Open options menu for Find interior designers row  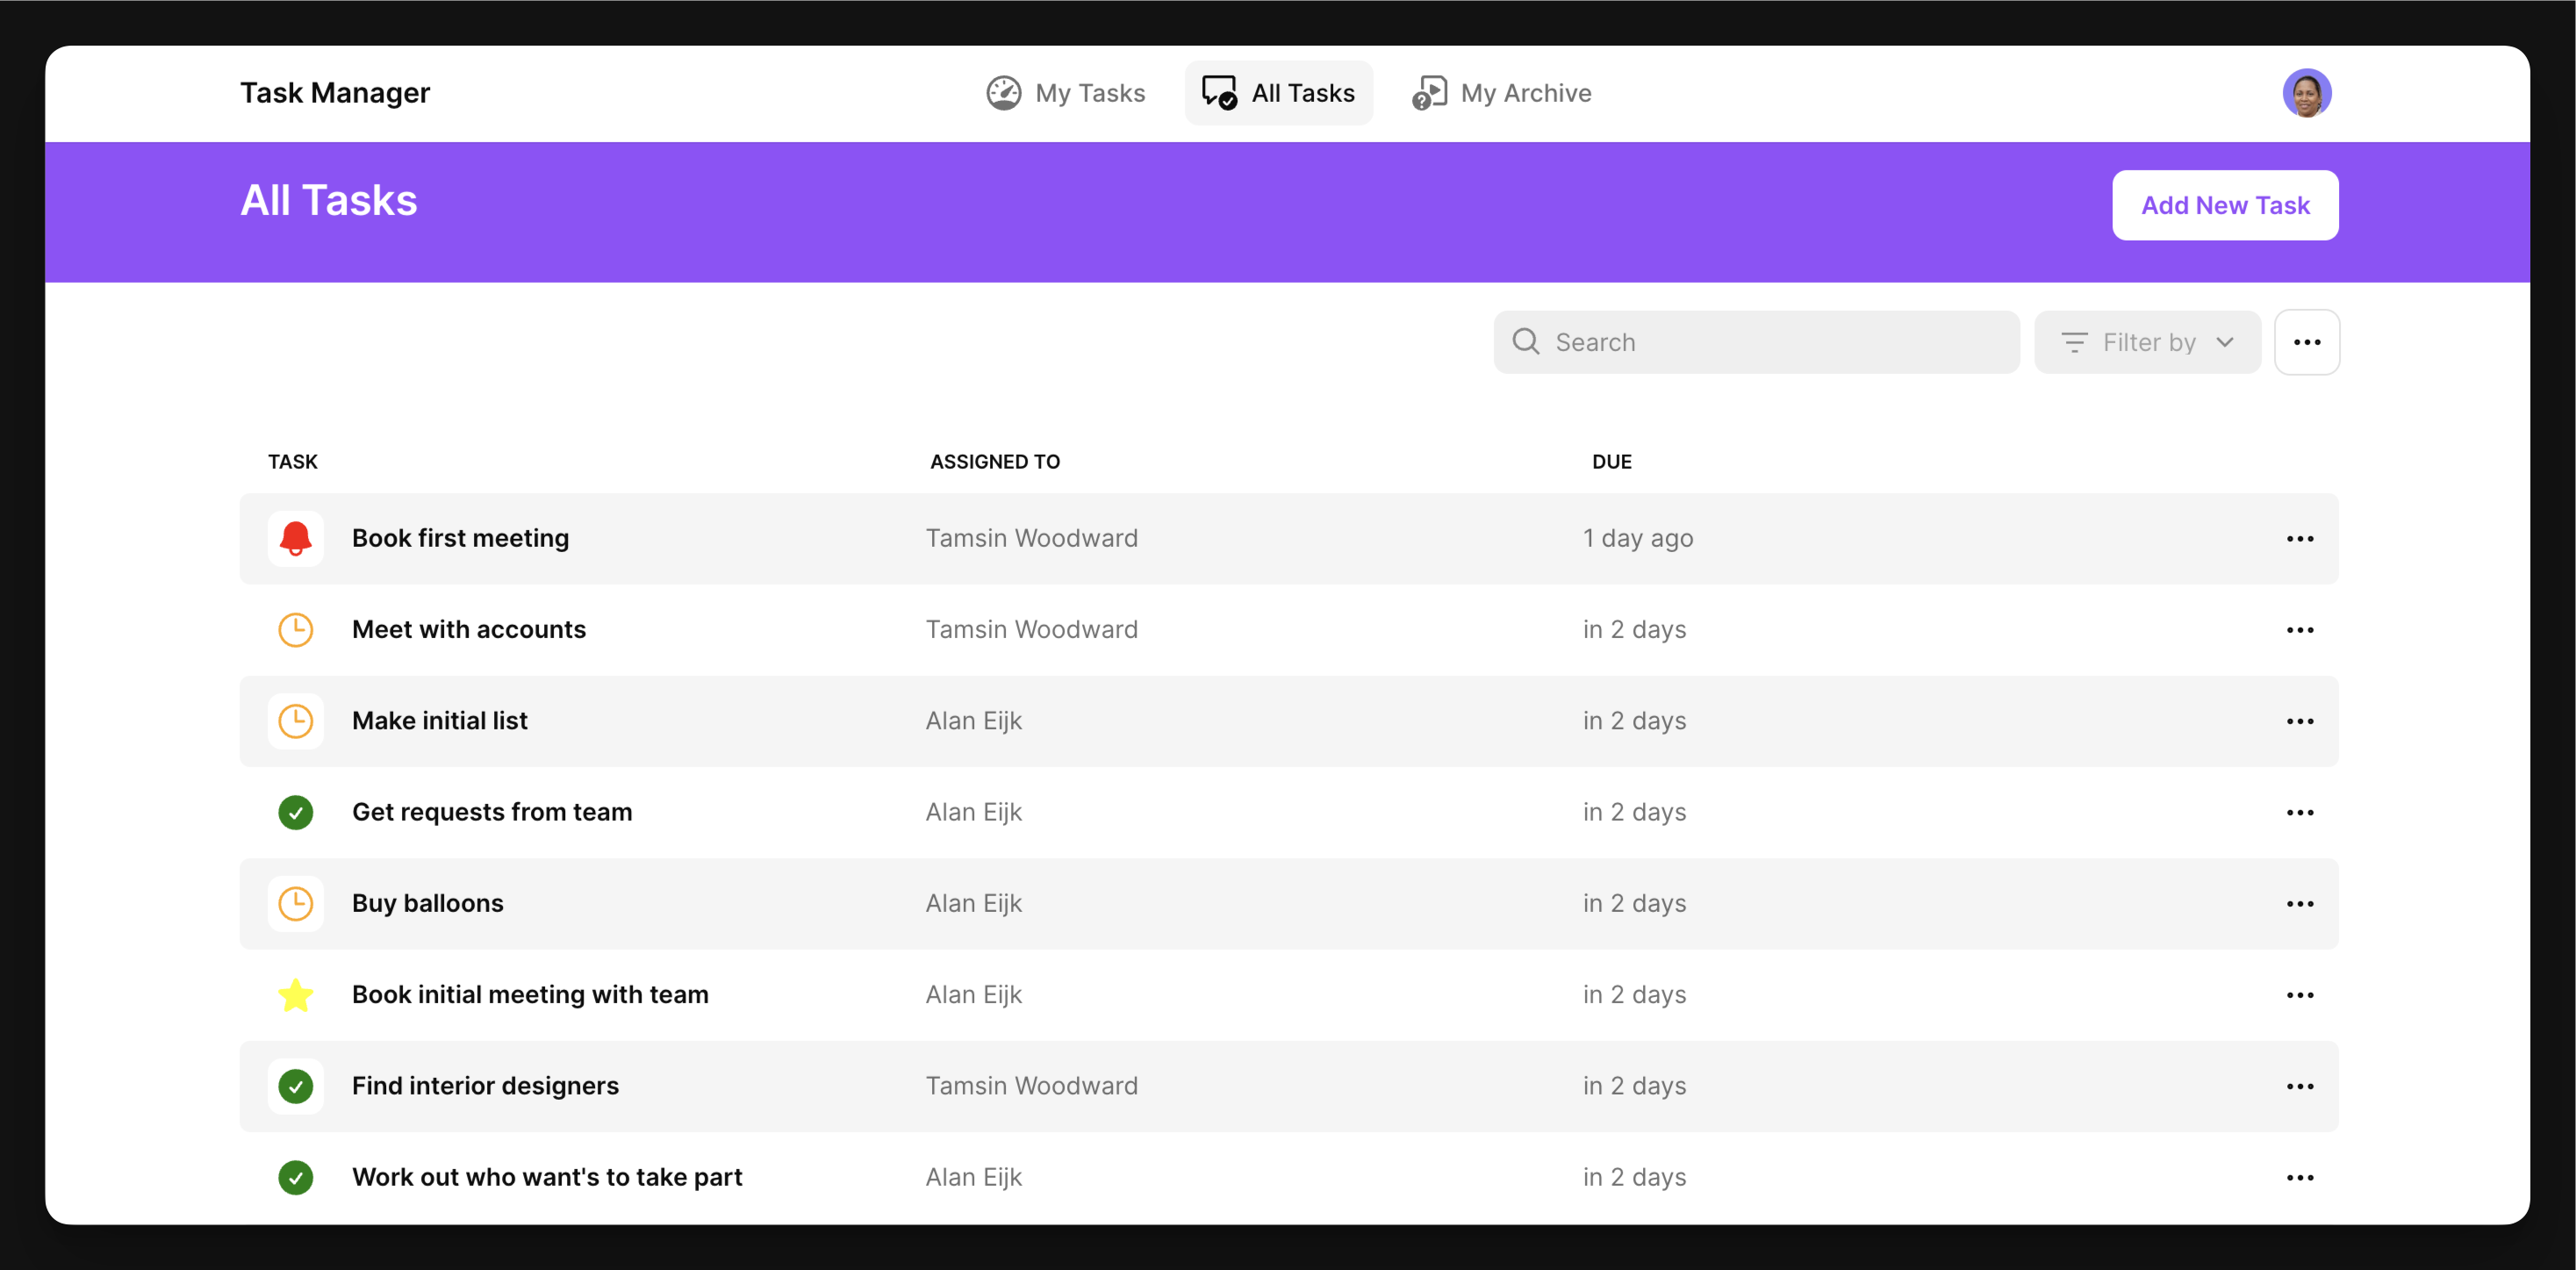[2299, 1086]
